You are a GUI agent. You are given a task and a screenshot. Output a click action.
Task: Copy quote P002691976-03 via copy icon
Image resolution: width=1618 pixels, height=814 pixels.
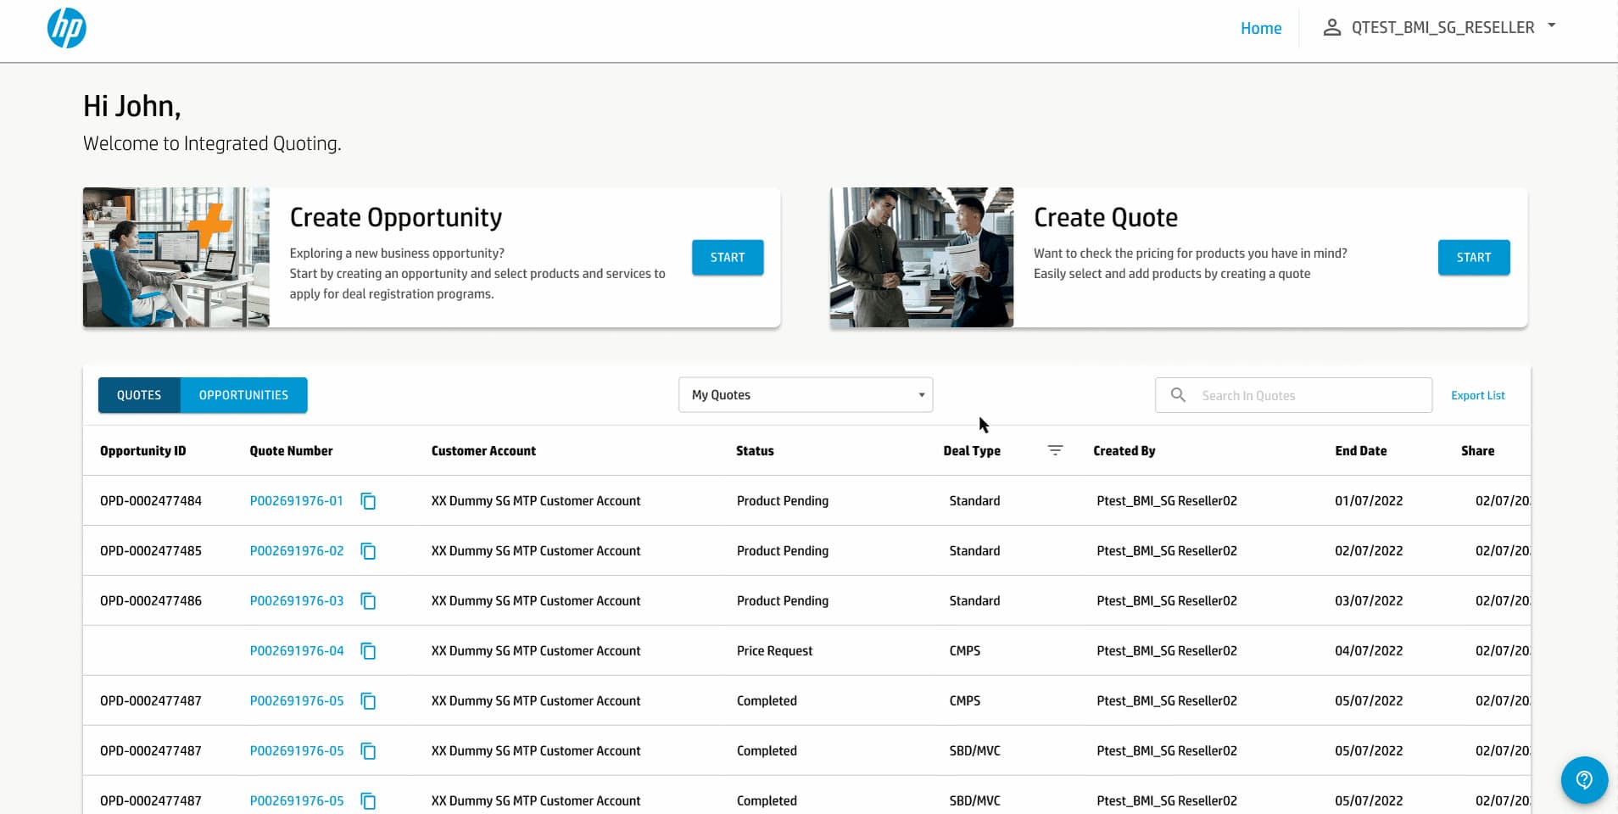point(368,601)
